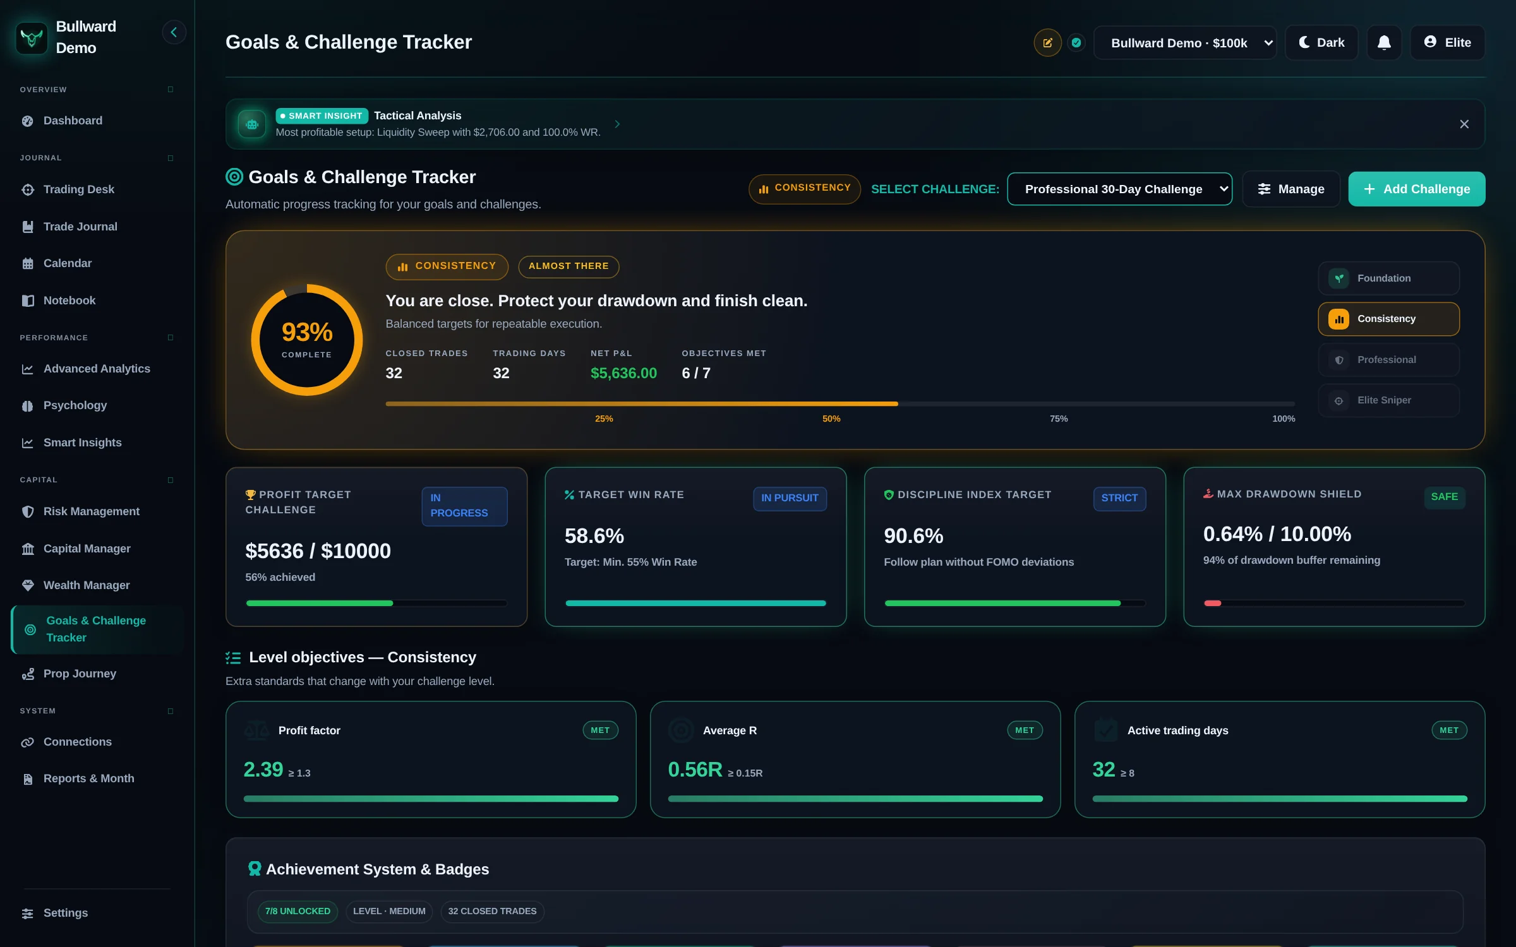The width and height of the screenshot is (1516, 947).
Task: Open the Elite profile button
Action: pos(1447,43)
